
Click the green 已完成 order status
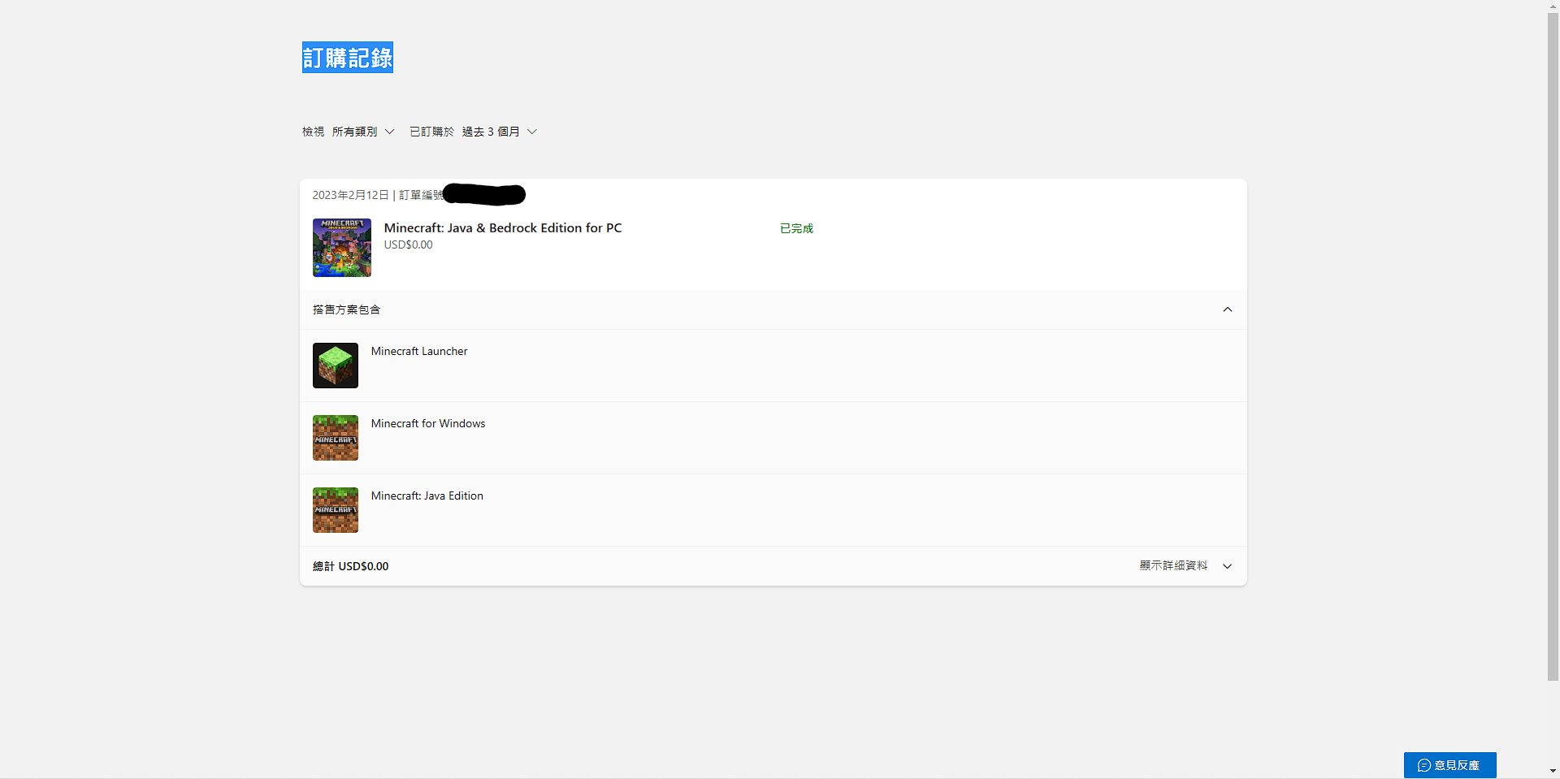[x=796, y=229]
